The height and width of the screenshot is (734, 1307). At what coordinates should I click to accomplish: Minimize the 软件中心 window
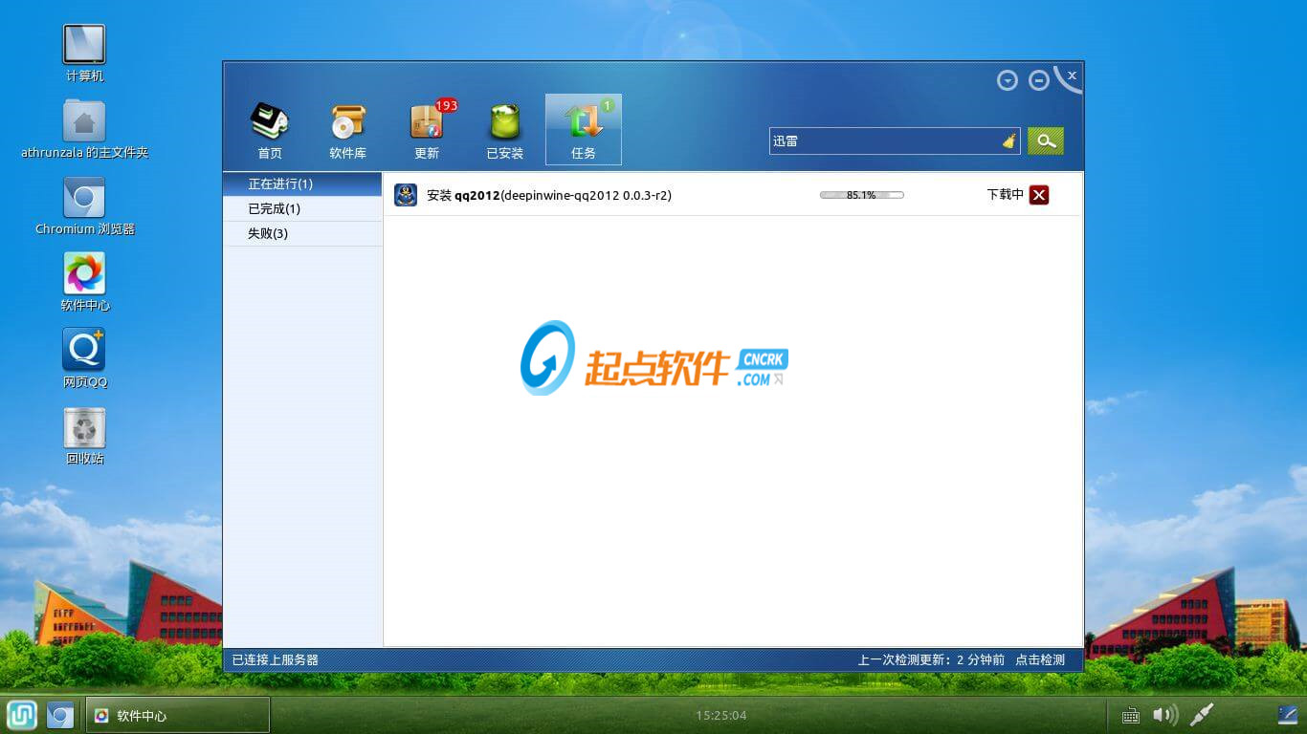point(1039,81)
